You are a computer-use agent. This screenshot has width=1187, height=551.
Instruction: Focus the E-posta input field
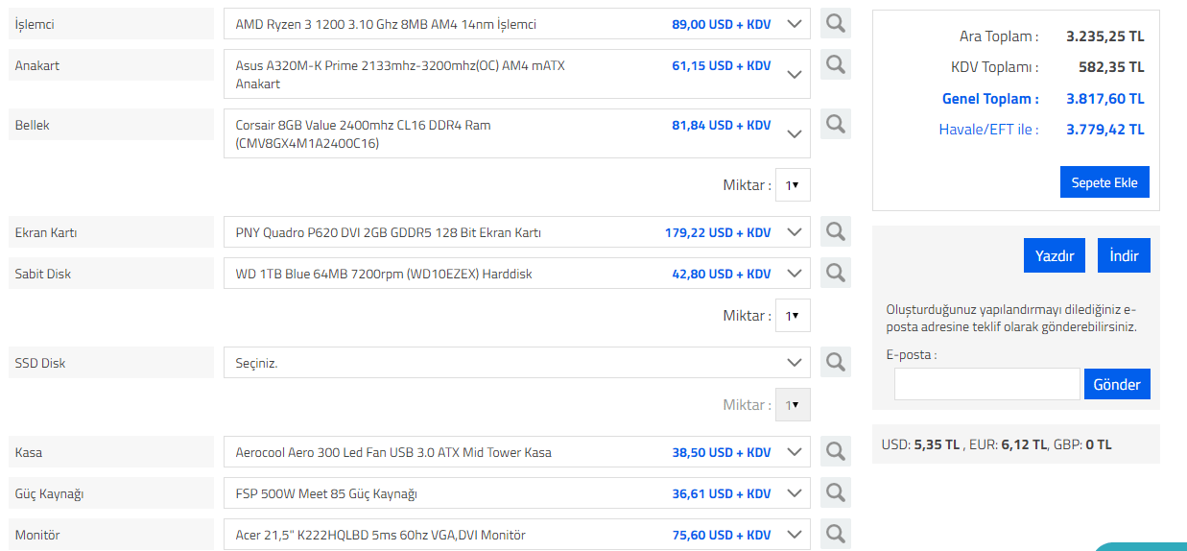[x=987, y=384]
